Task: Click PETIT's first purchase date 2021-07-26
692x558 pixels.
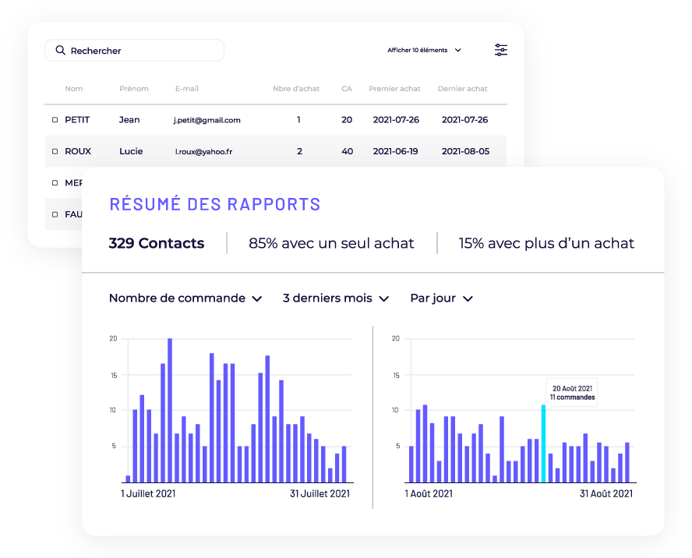Action: [x=396, y=120]
